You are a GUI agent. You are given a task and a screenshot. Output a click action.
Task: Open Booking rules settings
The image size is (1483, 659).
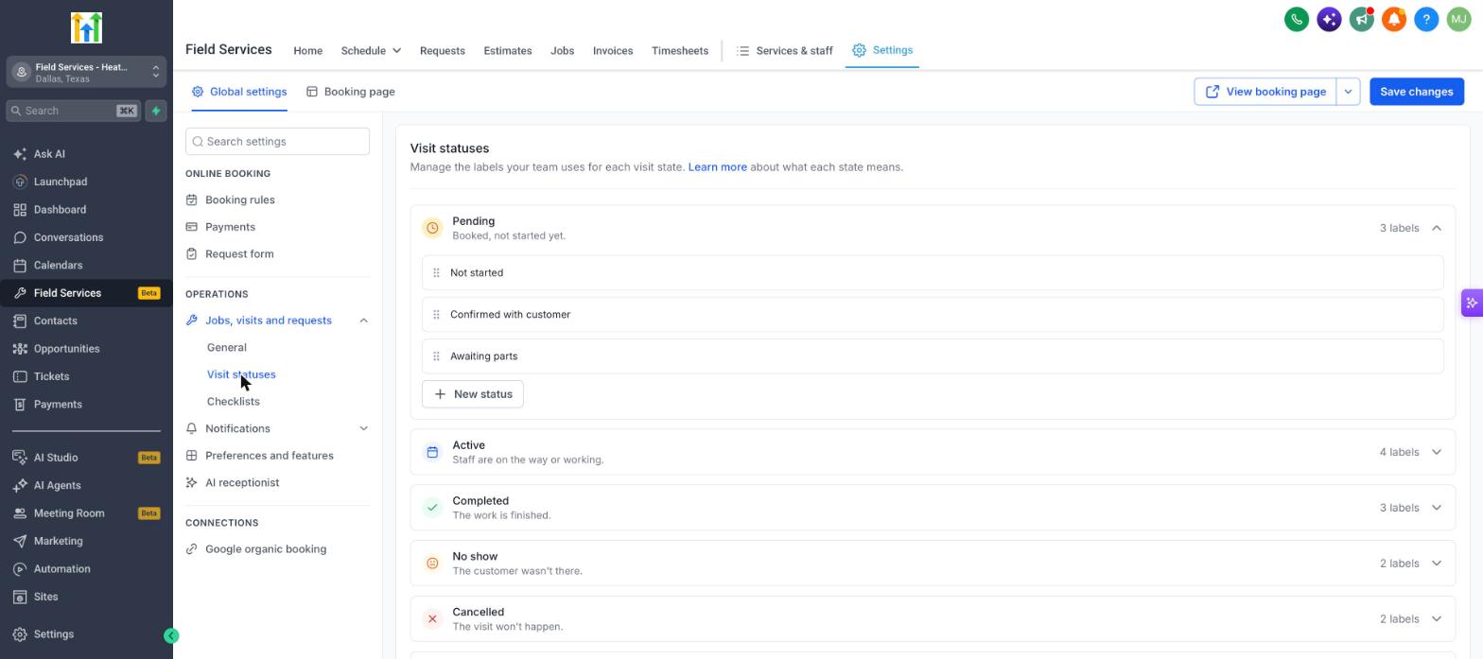240,200
